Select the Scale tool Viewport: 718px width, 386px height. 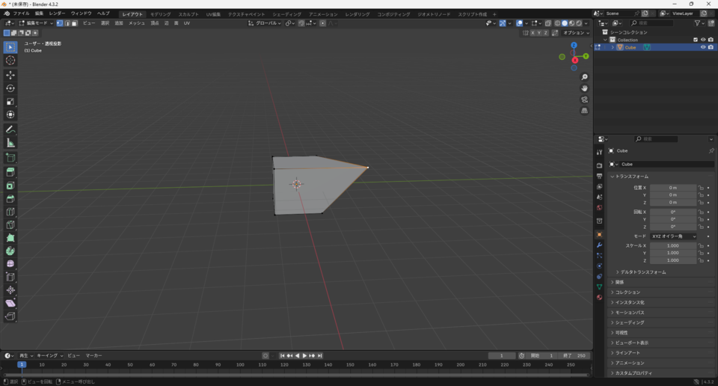click(10, 102)
